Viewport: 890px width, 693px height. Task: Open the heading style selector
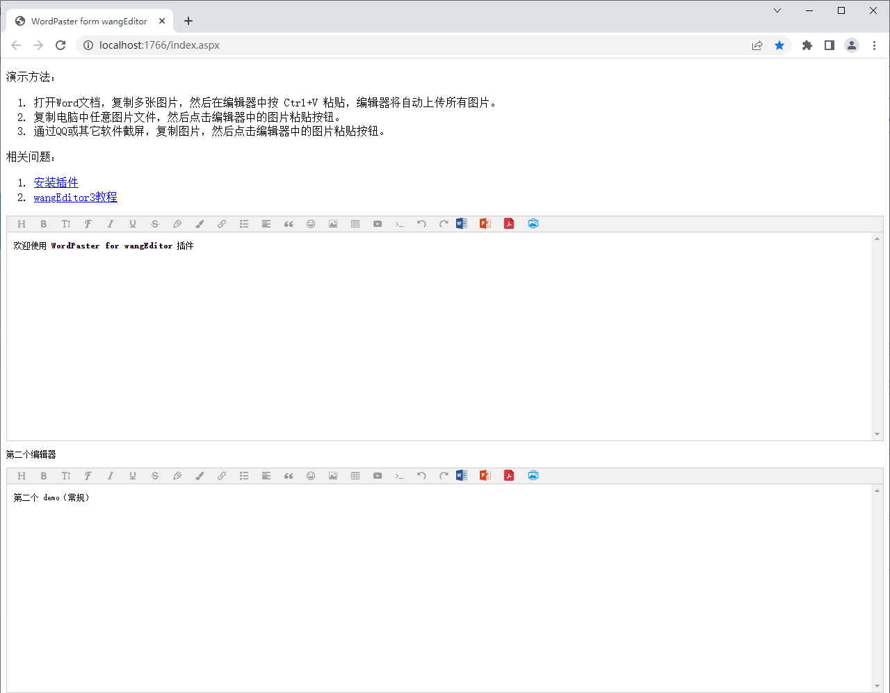click(22, 223)
